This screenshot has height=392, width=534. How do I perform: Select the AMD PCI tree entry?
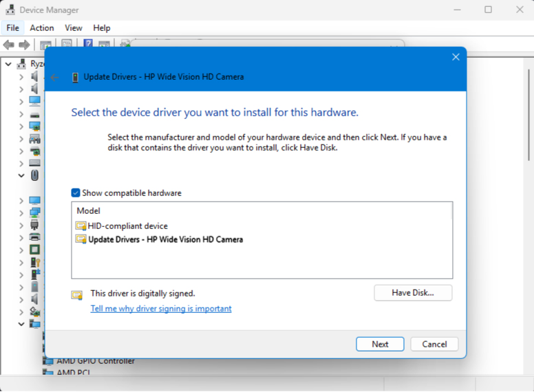pos(73,372)
